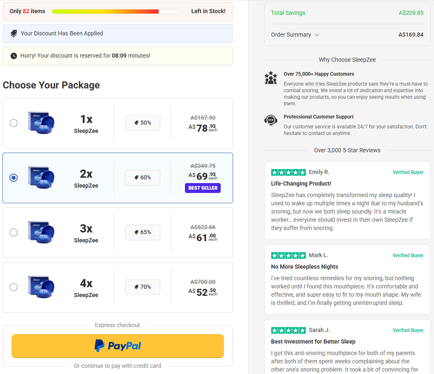434x374 pixels.
Task: Click the clock icon beside the discount timer
Action: click(x=14, y=56)
